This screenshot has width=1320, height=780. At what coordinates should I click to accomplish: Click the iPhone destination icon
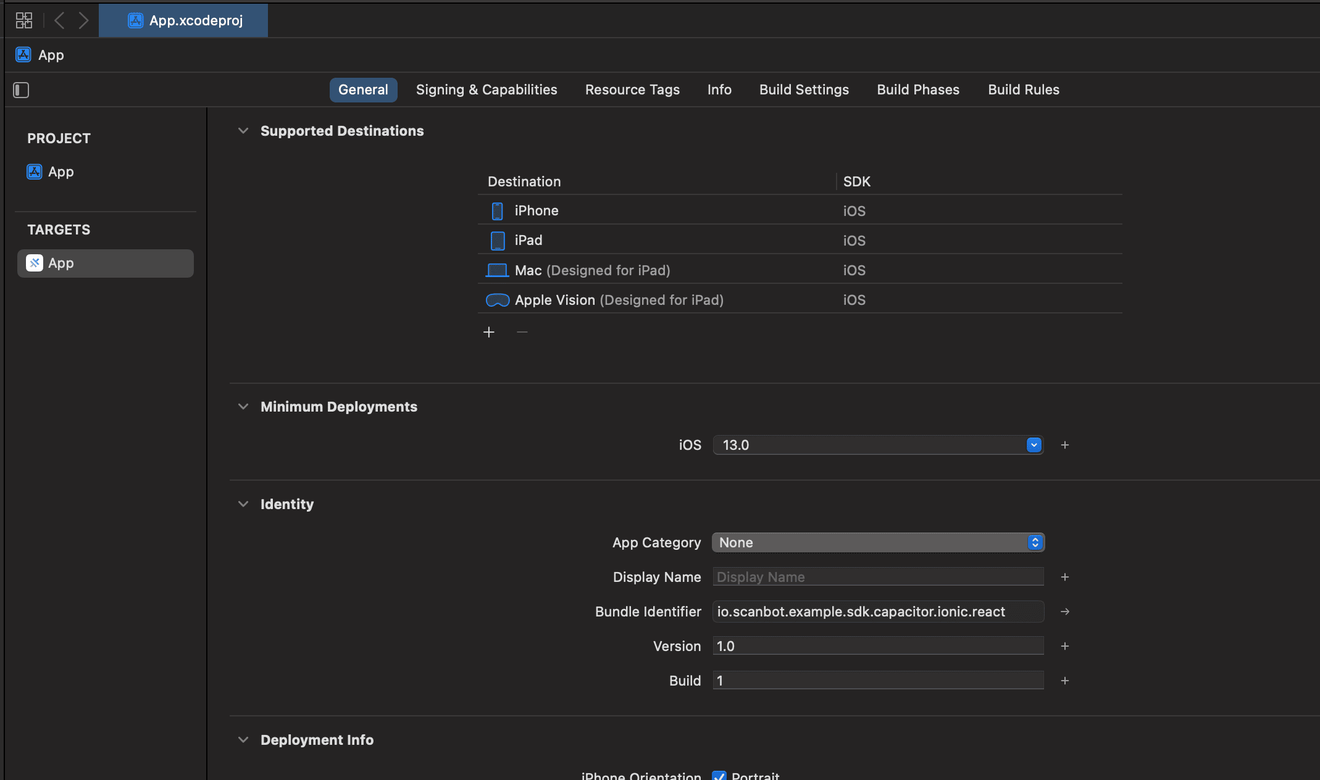click(x=498, y=209)
